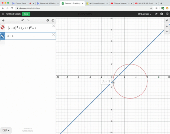Close the Desmos Graphing browser tab
170x134 pixels.
click(x=83, y=4)
